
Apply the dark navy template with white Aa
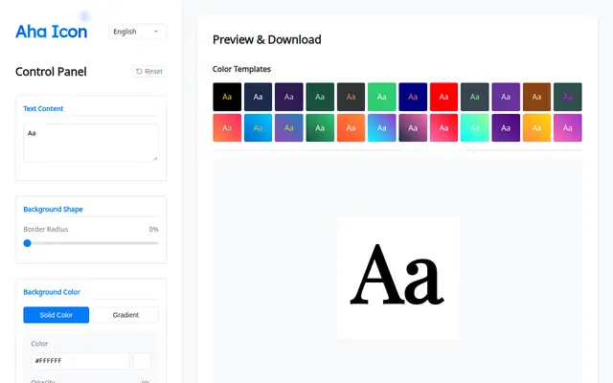click(x=258, y=97)
